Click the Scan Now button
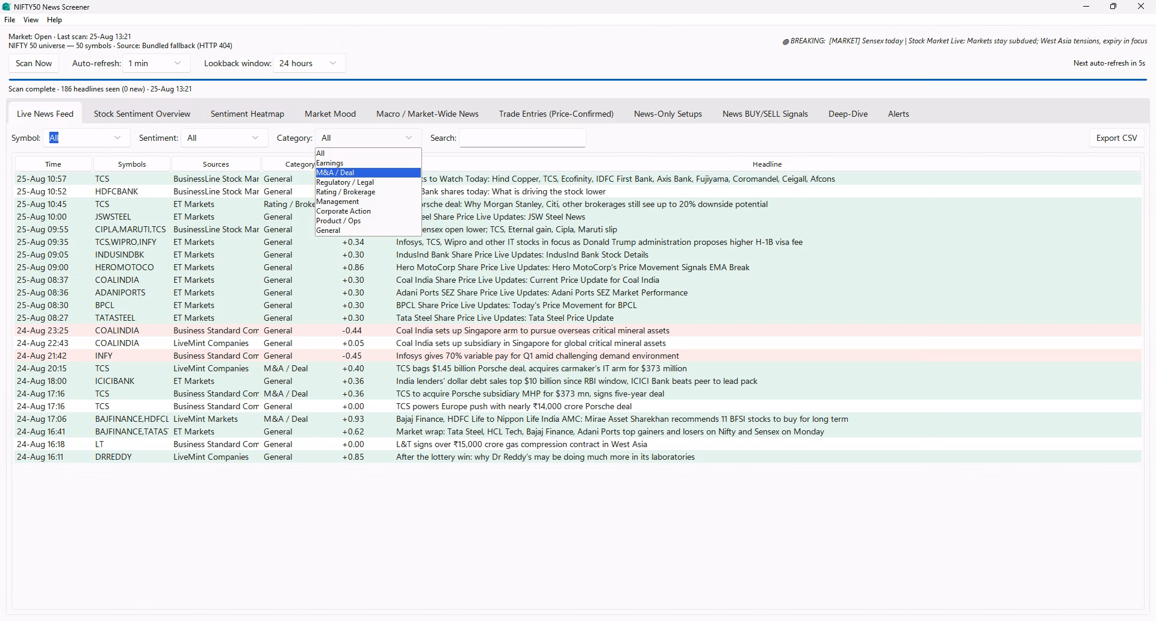1156x621 pixels. (x=34, y=63)
